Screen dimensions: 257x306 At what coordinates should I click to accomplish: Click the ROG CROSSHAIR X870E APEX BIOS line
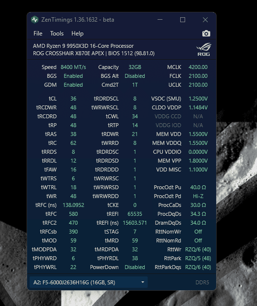pos(94,53)
